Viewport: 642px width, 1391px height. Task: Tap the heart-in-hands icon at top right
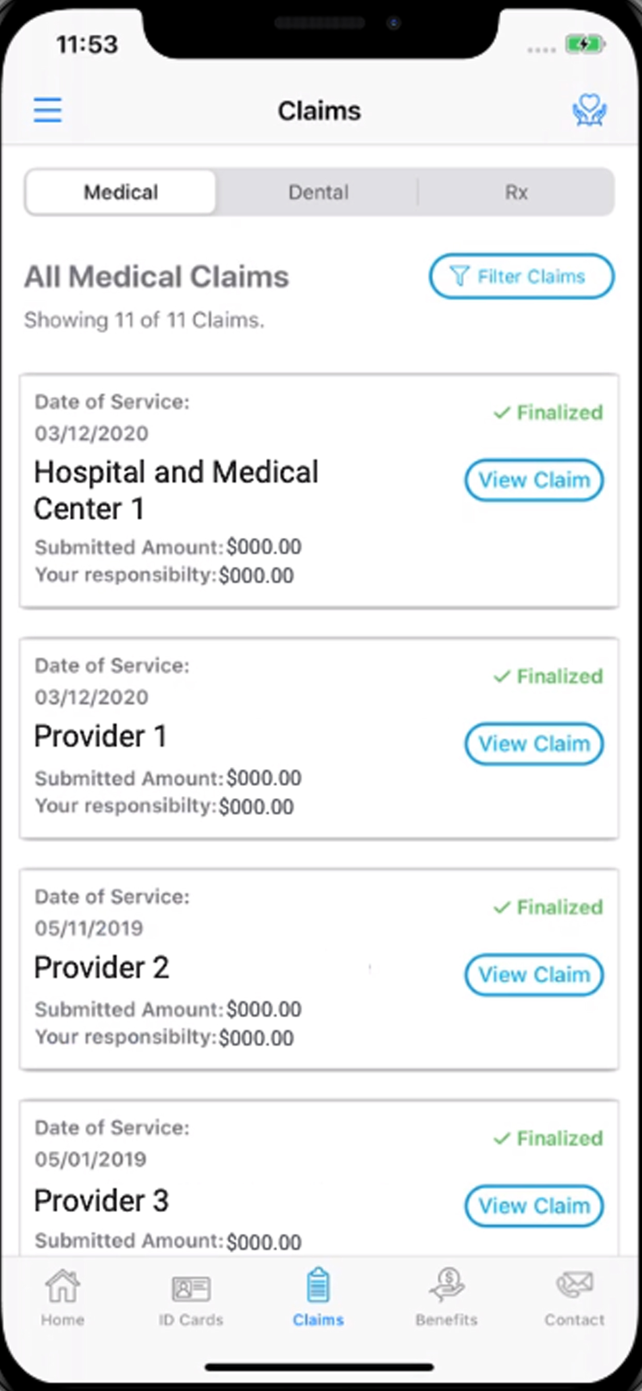(x=589, y=110)
